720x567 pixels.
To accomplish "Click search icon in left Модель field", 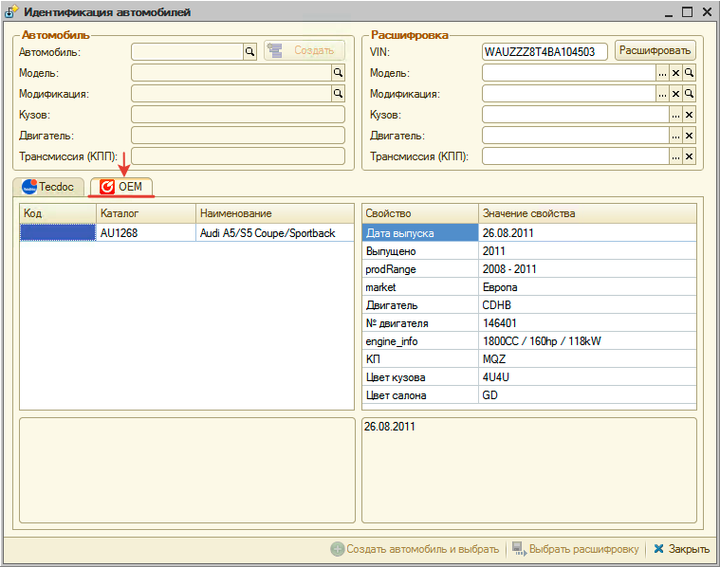I will (338, 72).
